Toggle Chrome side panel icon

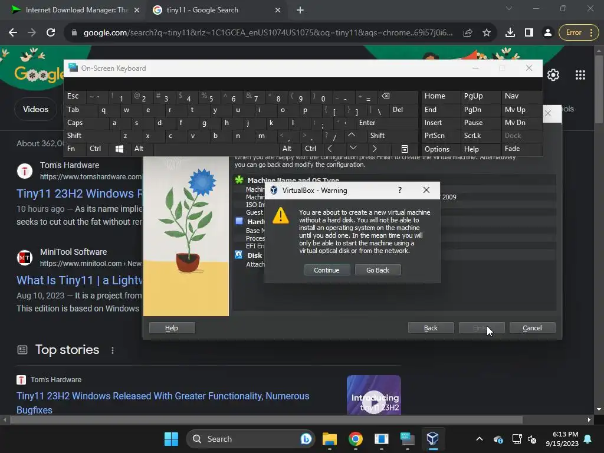click(x=529, y=33)
